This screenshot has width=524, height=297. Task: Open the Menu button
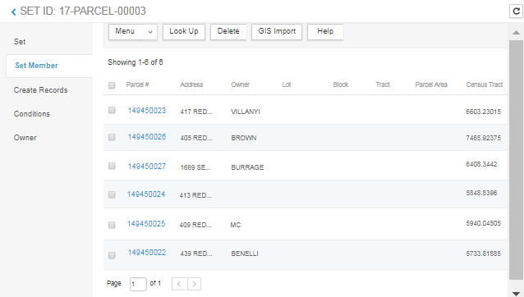click(126, 32)
